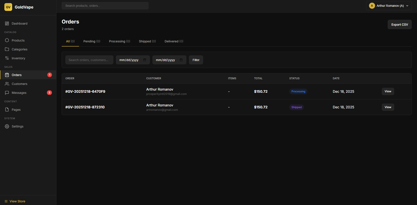Viewport: 417px width, 205px height.
Task: Click the GoldVape GV logo
Action: pos(8,7)
